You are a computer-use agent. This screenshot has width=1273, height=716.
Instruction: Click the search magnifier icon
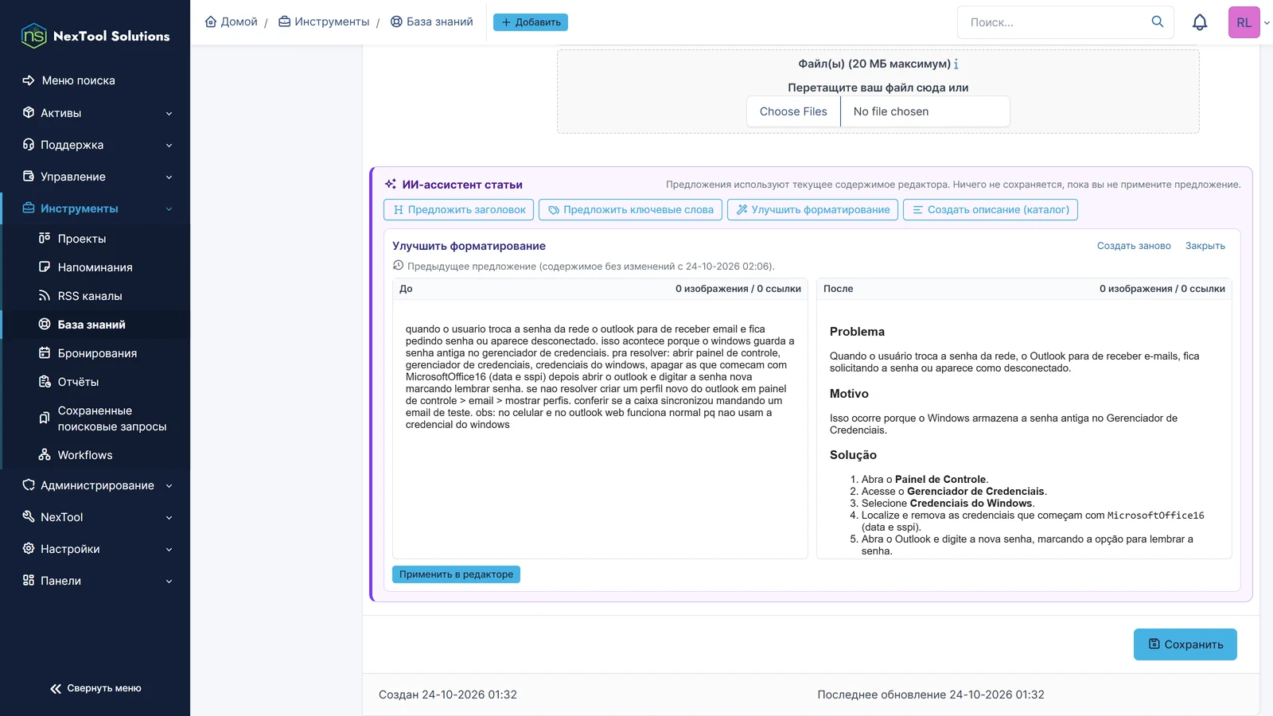pyautogui.click(x=1158, y=21)
